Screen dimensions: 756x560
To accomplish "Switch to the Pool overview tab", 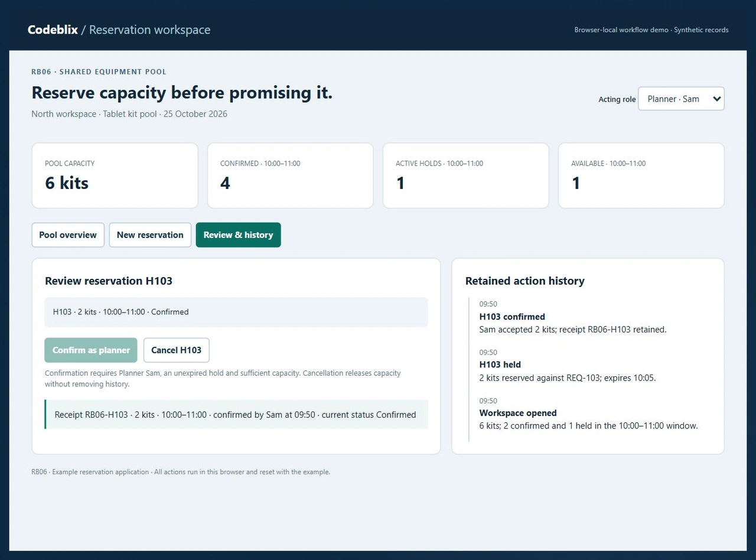I will tap(68, 235).
